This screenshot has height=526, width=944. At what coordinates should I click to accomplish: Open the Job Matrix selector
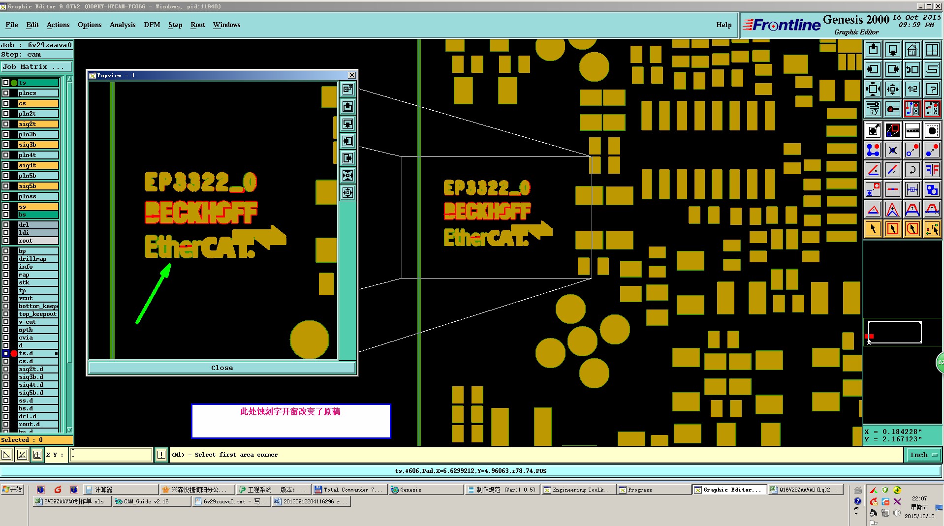point(37,67)
